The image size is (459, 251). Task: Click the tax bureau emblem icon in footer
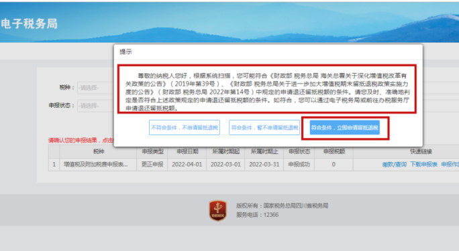point(217,210)
